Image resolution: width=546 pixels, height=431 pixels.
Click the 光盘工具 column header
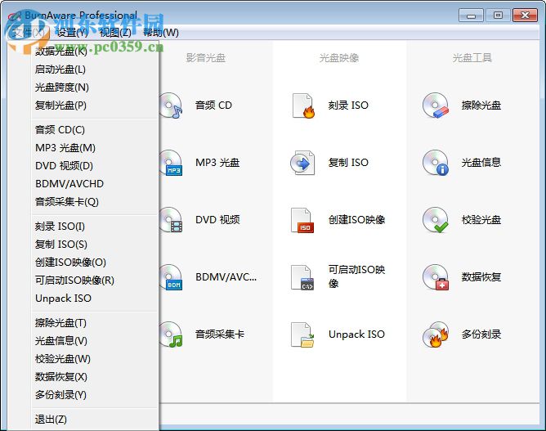click(x=472, y=58)
